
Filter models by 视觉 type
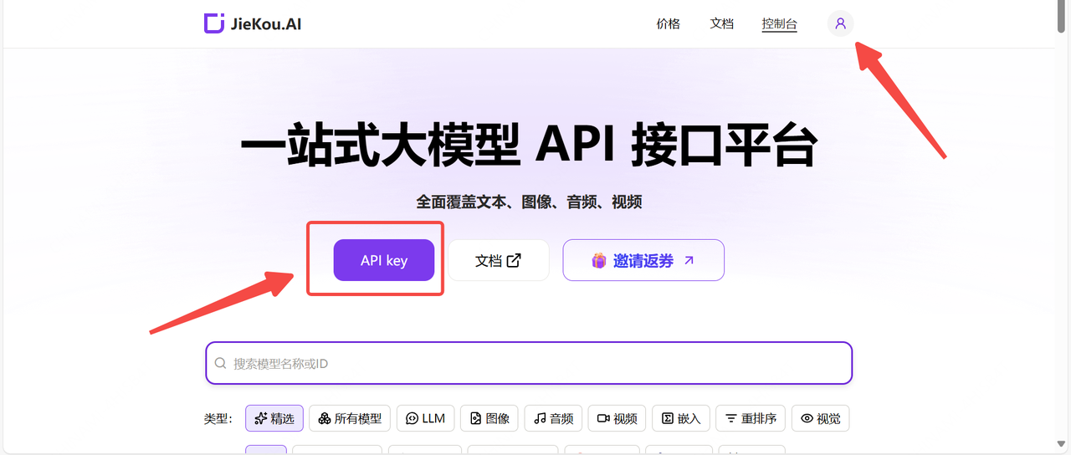pos(820,418)
